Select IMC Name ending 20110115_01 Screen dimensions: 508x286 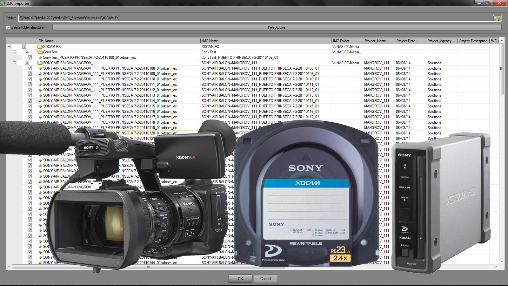pyautogui.click(x=260, y=106)
